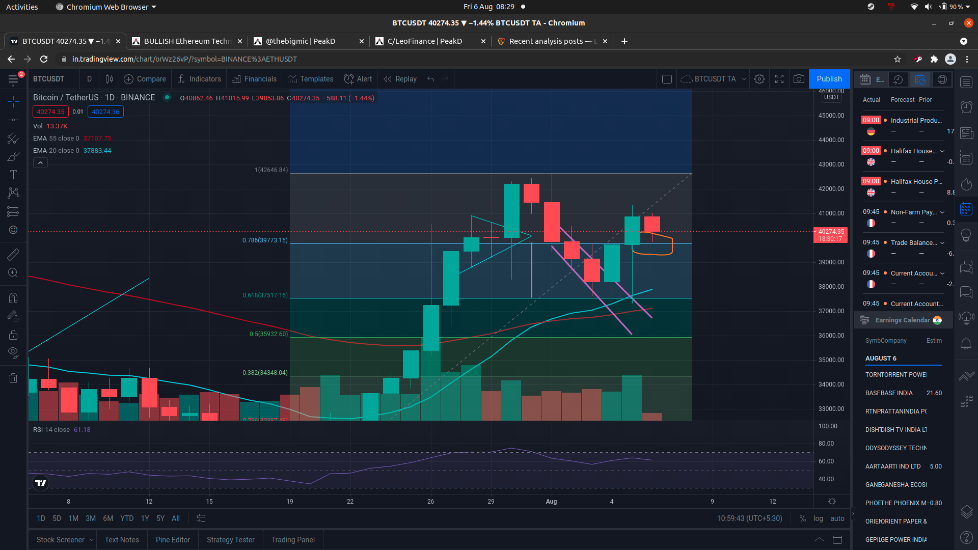Select the trend line drawing tool
The width and height of the screenshot is (978, 550).
pos(13,120)
